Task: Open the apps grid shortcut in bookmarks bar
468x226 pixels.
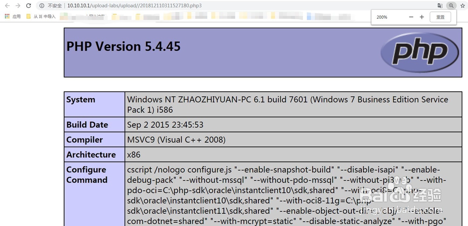Action: [7, 16]
